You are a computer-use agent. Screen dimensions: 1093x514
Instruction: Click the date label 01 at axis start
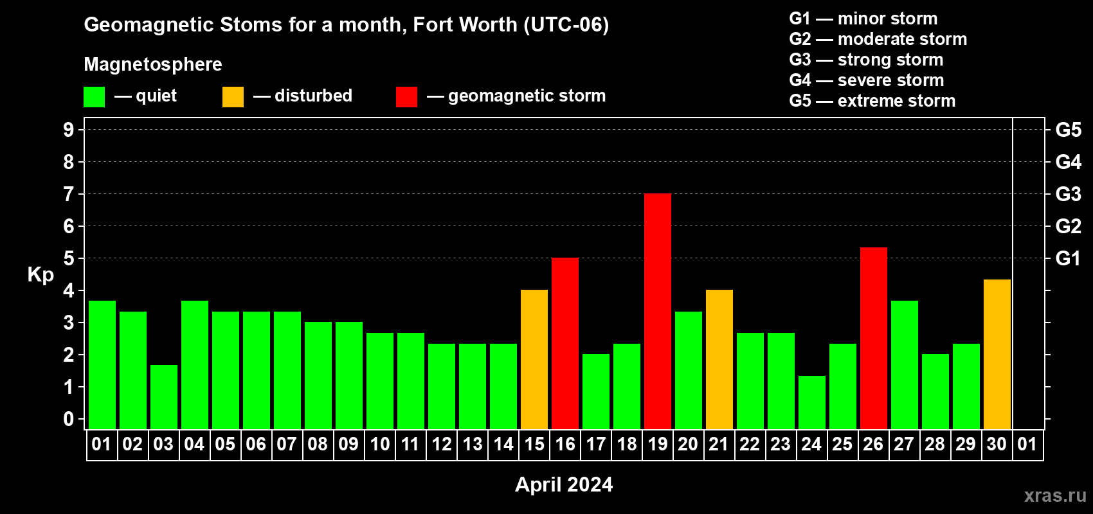(x=102, y=444)
